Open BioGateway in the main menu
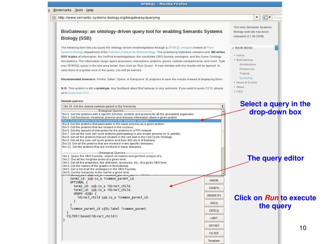326x244 pixels. click(x=245, y=60)
